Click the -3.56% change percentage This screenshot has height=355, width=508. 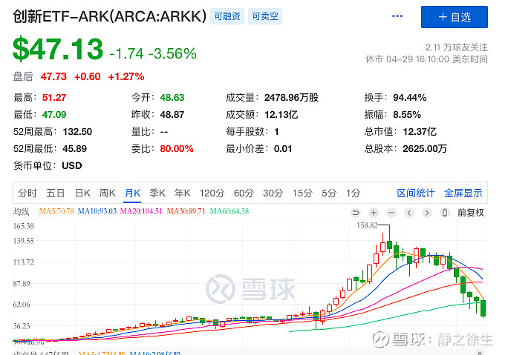pyautogui.click(x=172, y=53)
